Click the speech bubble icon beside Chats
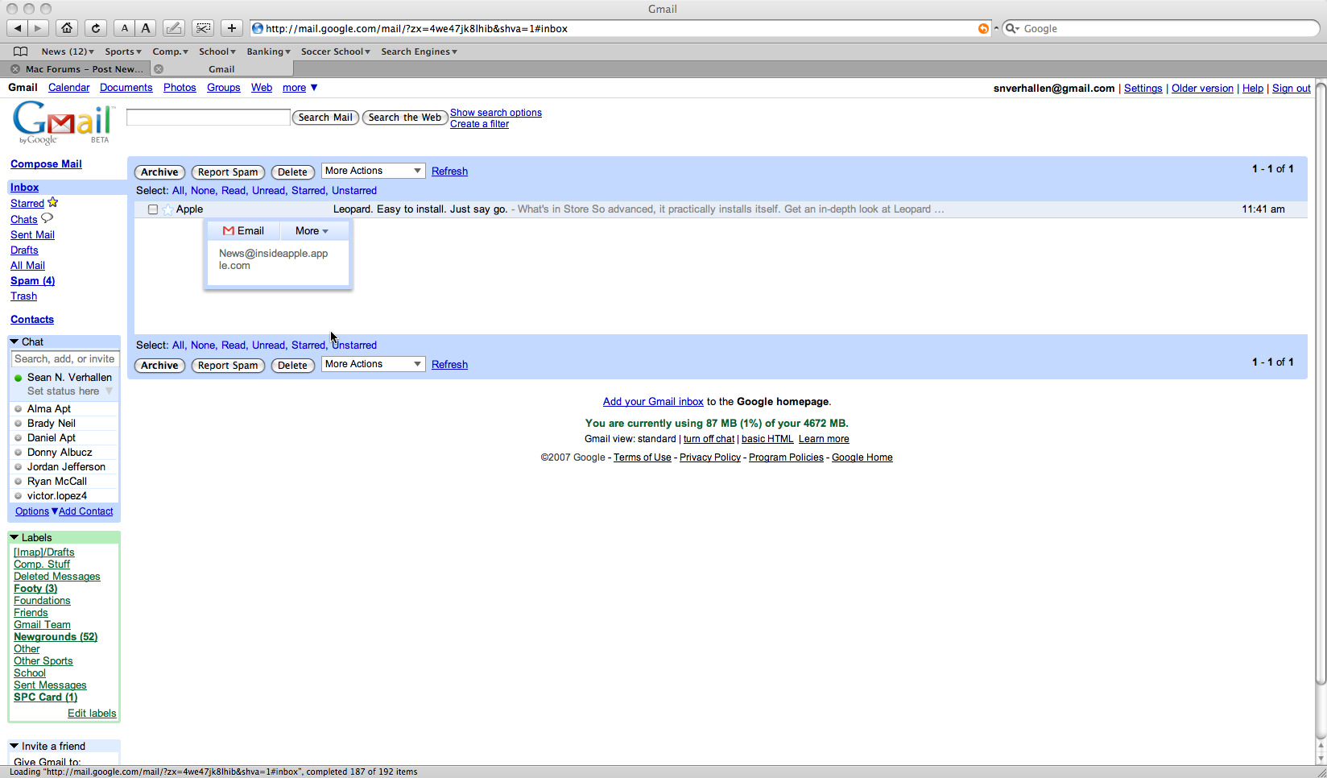 coord(47,218)
